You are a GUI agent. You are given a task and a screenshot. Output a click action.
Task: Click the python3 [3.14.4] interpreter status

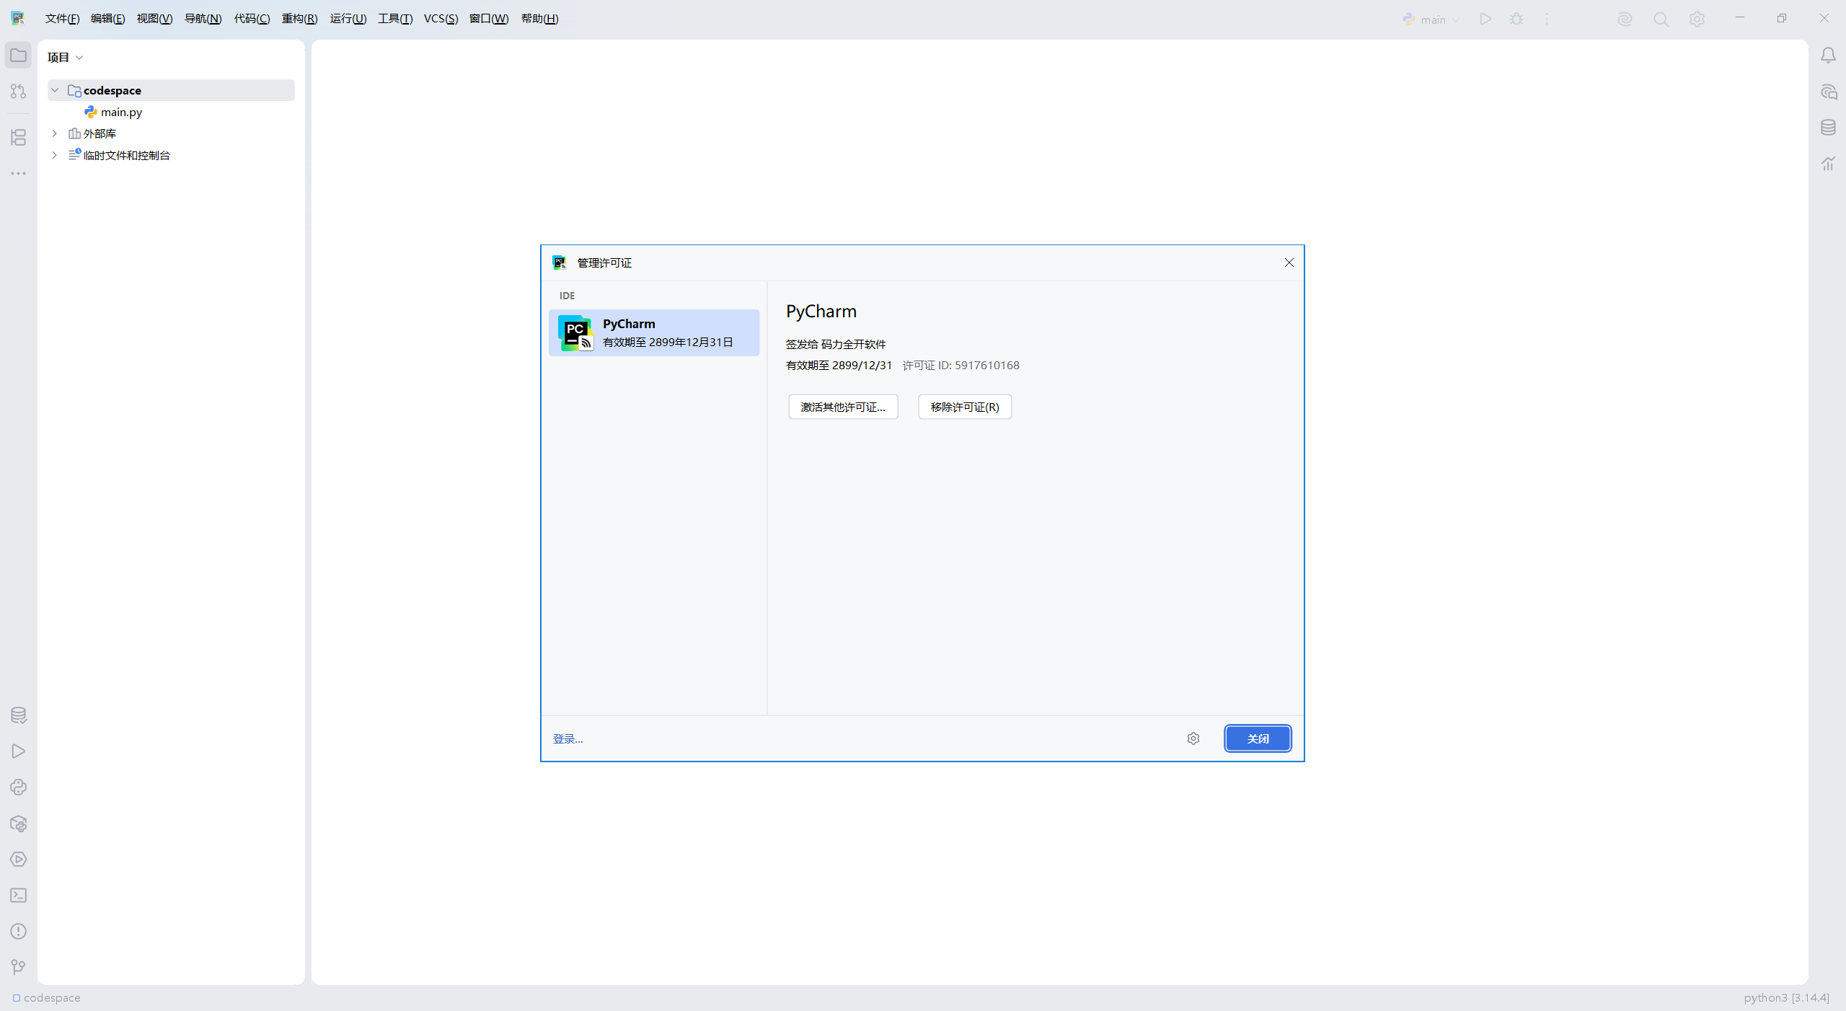click(1786, 998)
